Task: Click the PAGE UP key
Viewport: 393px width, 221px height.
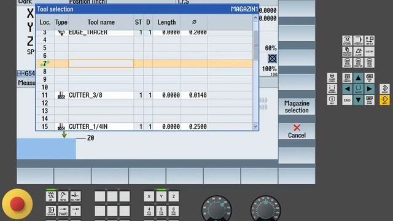Action: (370, 78)
